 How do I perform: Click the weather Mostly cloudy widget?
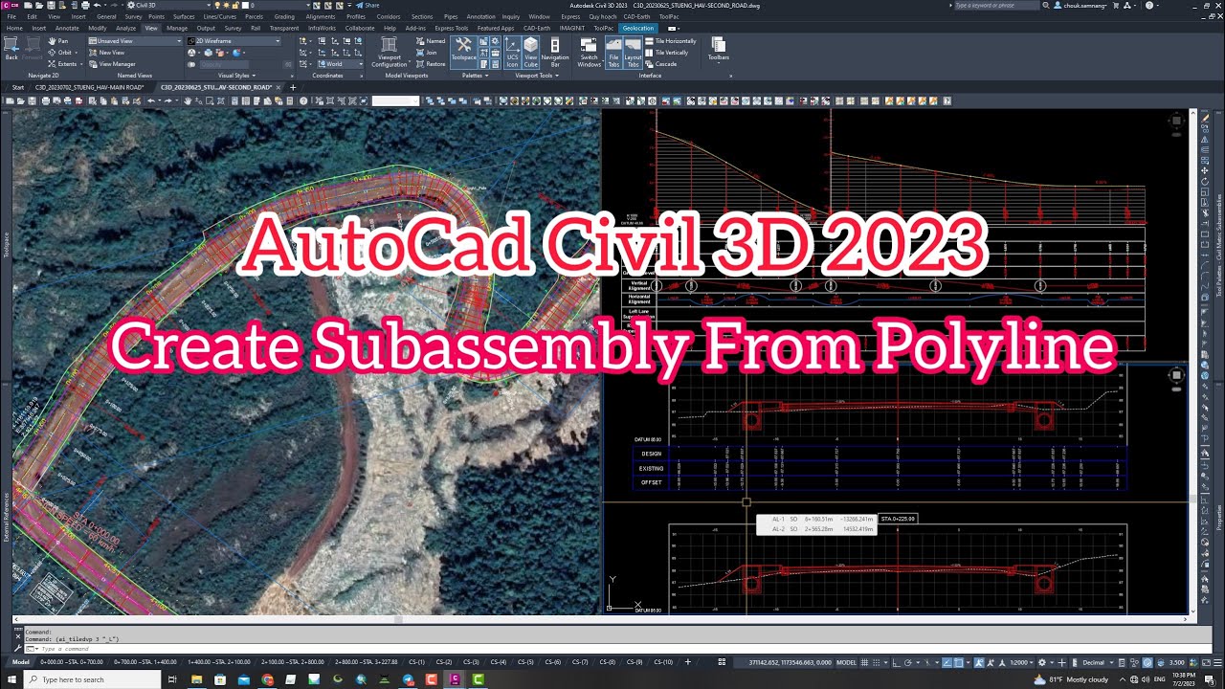point(1072,679)
